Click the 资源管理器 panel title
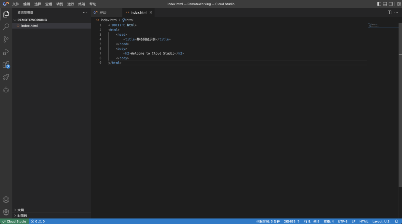 25,13
